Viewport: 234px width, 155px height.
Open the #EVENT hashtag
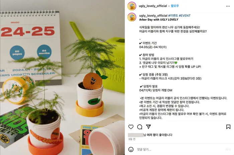click(185, 15)
